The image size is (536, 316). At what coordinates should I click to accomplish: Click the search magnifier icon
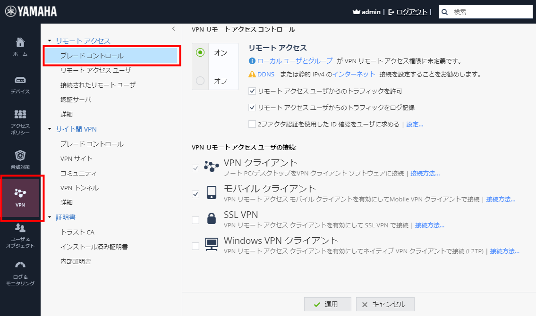coord(444,11)
